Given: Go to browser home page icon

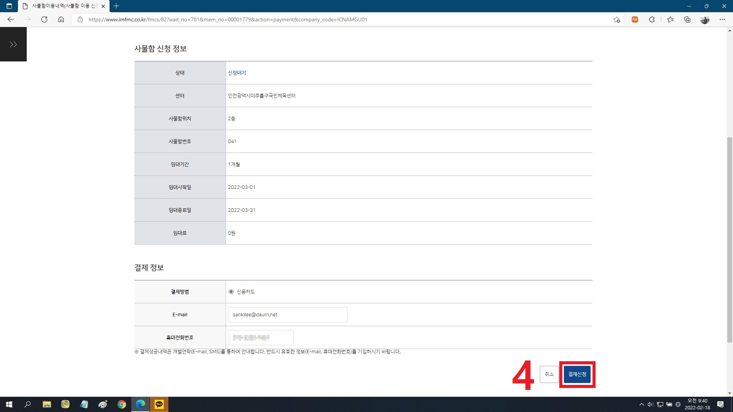Looking at the screenshot, I should coord(61,19).
